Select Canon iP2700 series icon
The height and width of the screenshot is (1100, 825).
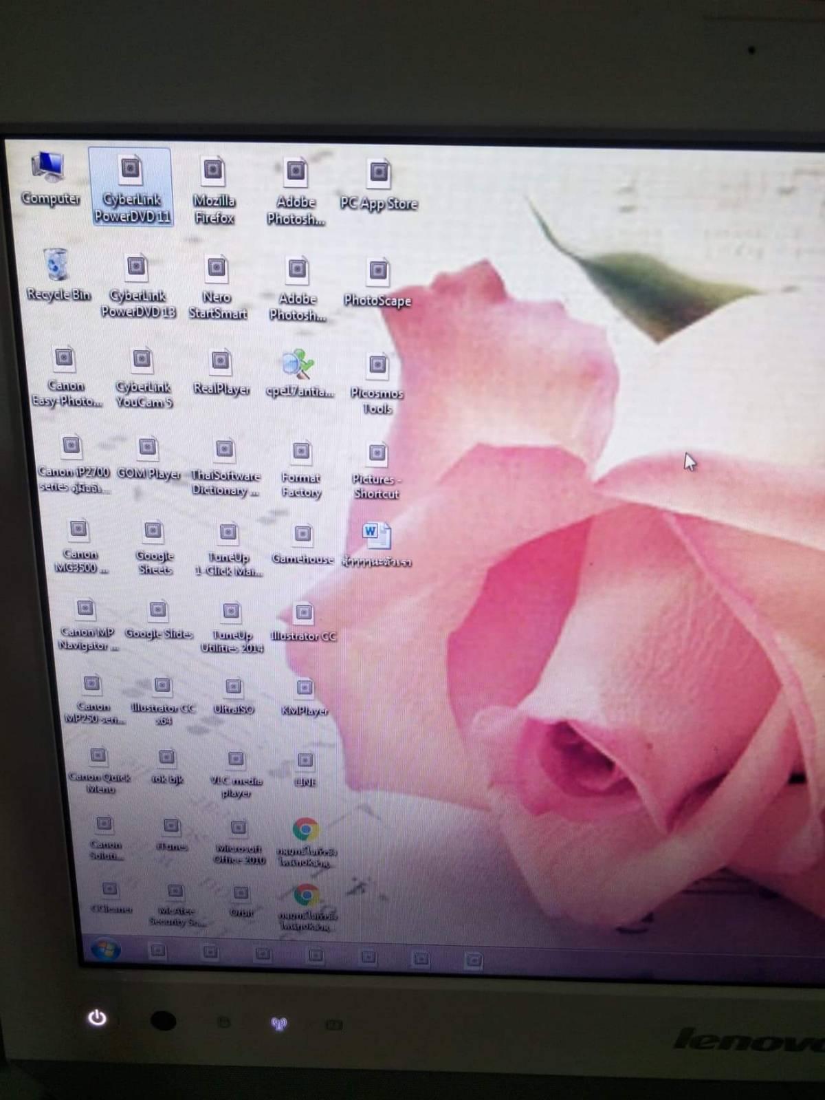click(73, 465)
